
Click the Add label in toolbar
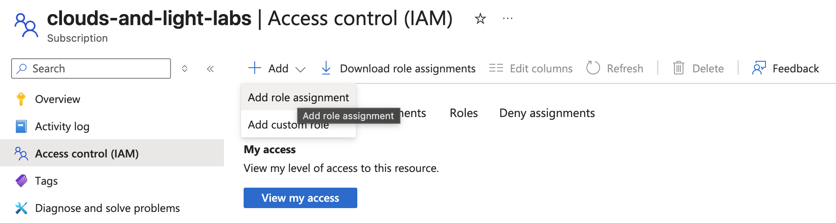[278, 69]
